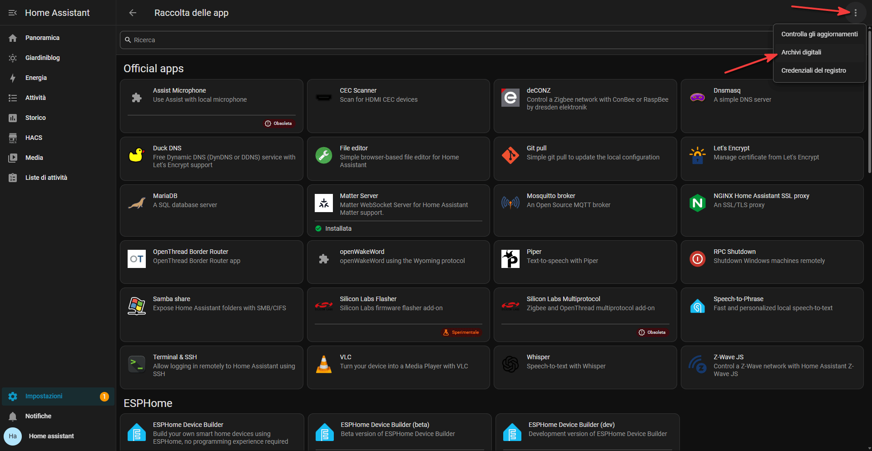872x451 pixels.
Task: Open the Assist Microphone app card
Action: click(x=212, y=106)
